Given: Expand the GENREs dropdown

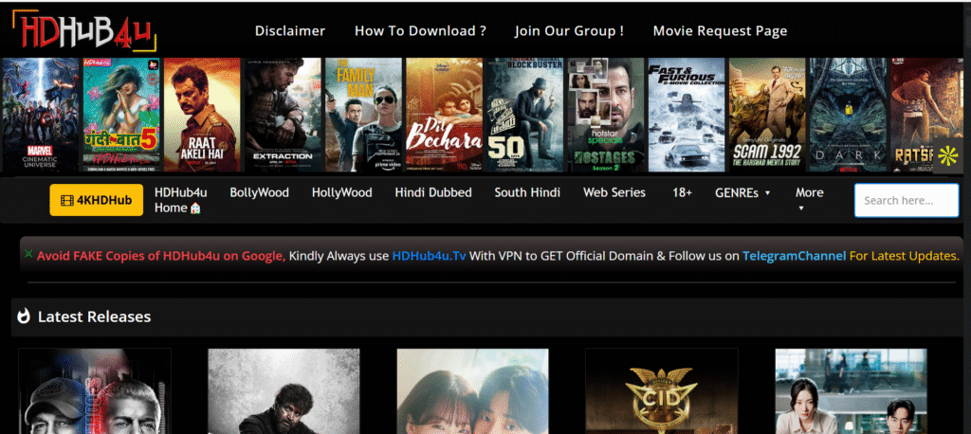Looking at the screenshot, I should 742,192.
